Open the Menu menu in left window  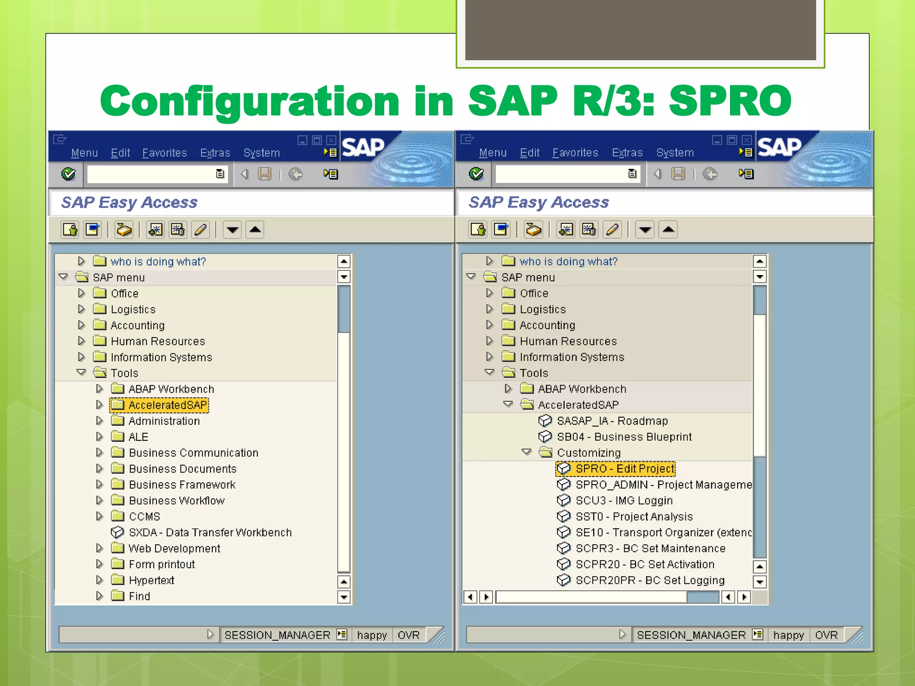(x=84, y=153)
